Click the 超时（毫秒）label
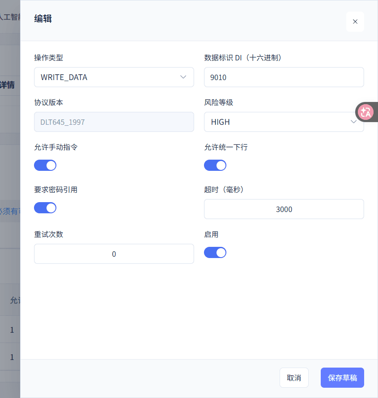The image size is (378, 398). 224,190
